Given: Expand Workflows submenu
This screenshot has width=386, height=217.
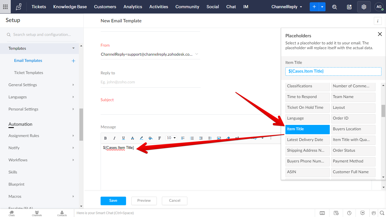Looking at the screenshot, I should coord(73,160).
